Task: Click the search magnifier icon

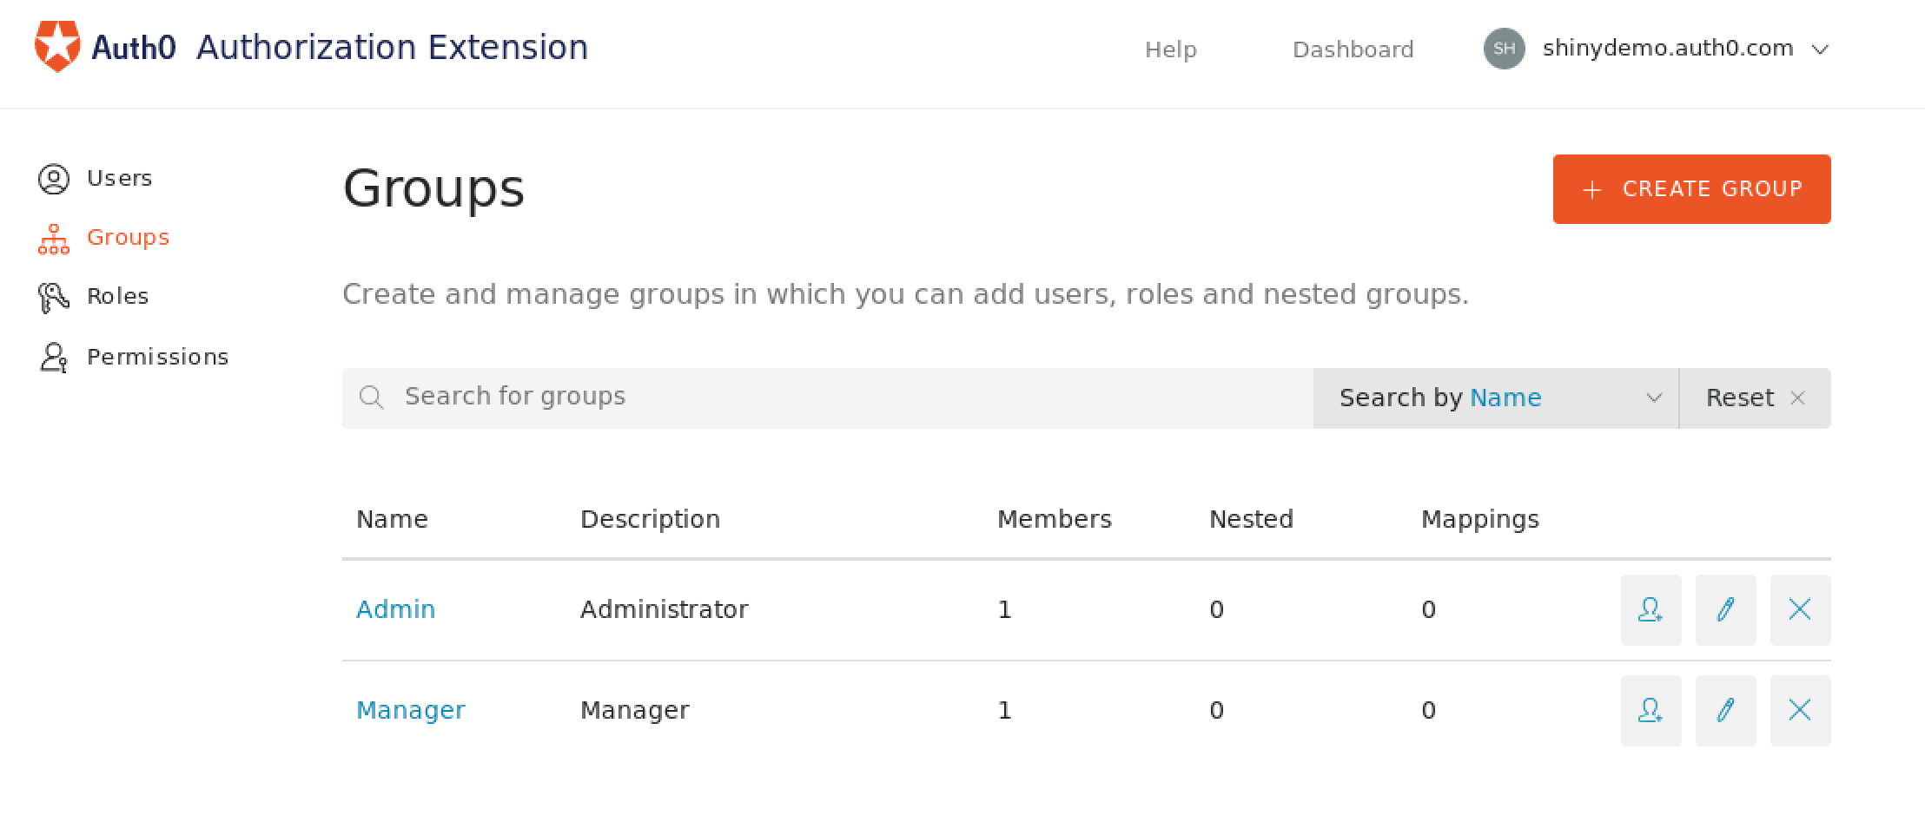Action: (372, 398)
